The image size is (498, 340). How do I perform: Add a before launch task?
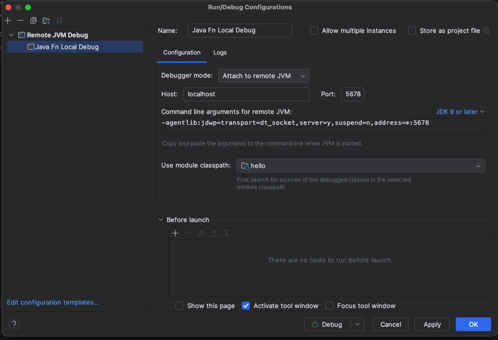(176, 233)
